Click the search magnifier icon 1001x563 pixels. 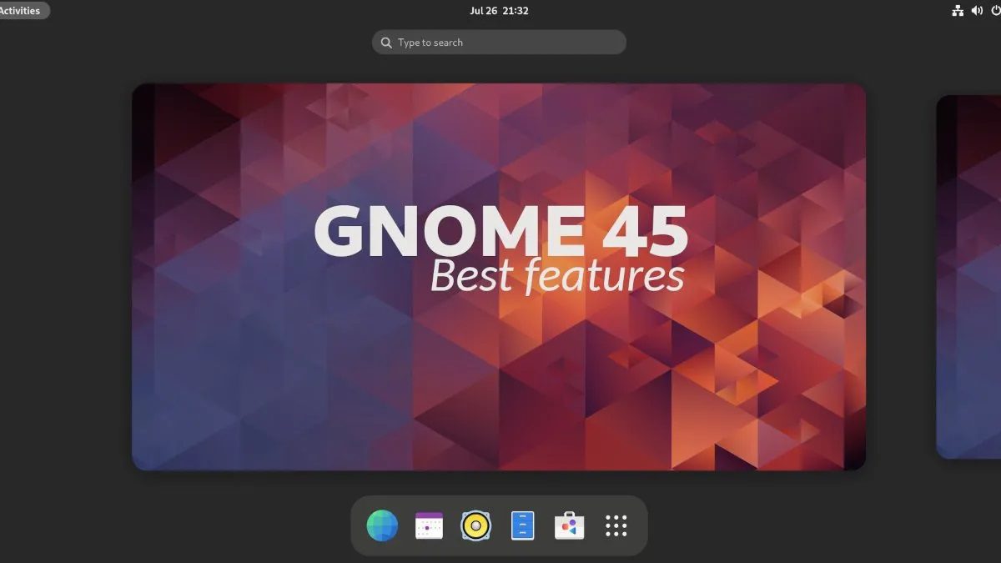(386, 43)
